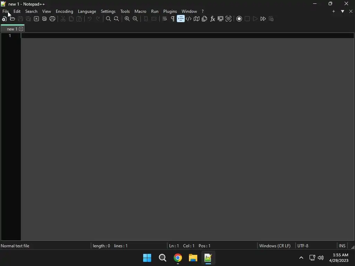Open the Window menu
355x266 pixels.
click(189, 11)
